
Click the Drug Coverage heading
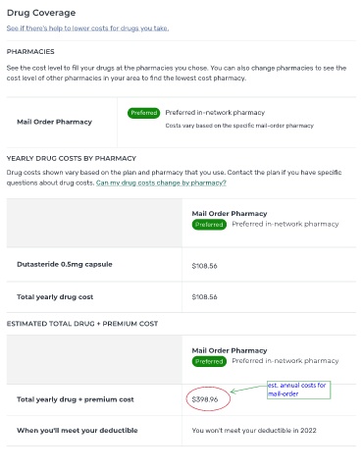(41, 13)
